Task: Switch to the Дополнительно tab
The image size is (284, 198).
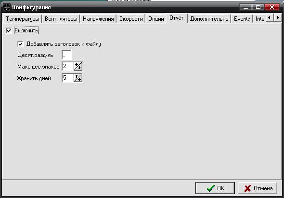Action: click(x=209, y=19)
